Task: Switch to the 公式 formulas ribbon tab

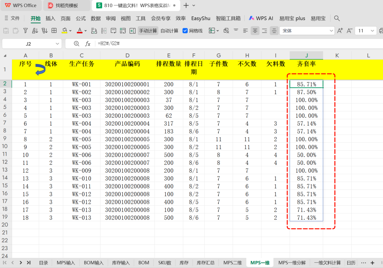Action: tap(81, 18)
